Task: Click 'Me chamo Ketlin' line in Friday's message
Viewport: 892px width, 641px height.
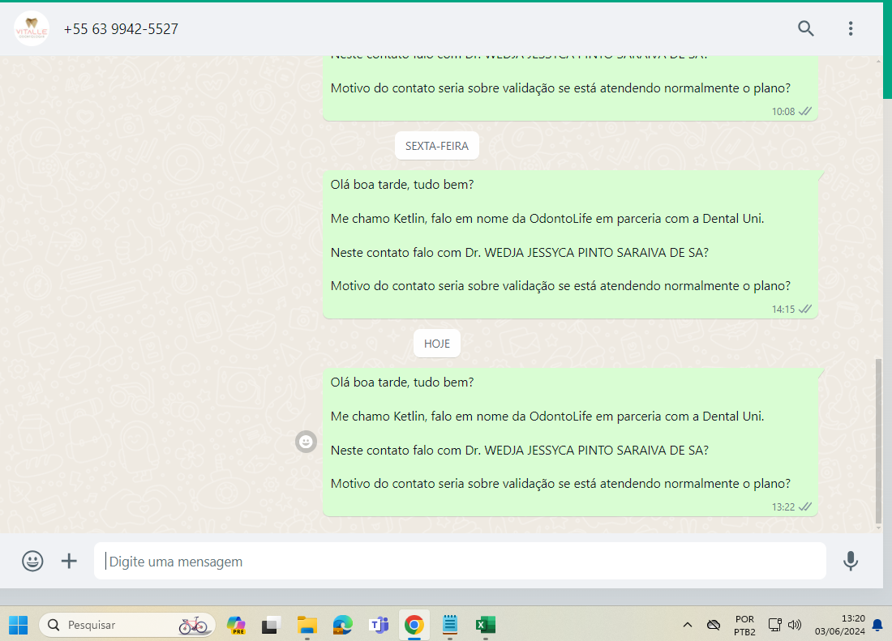Action: [547, 219]
